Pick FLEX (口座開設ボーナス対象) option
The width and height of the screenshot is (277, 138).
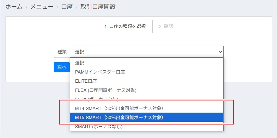pyautogui.click(x=146, y=90)
